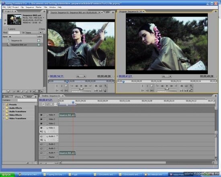Image resolution: width=221 pixels, height=177 pixels.
Task: Step forward one frame in Source monitor
Action: [86, 86]
